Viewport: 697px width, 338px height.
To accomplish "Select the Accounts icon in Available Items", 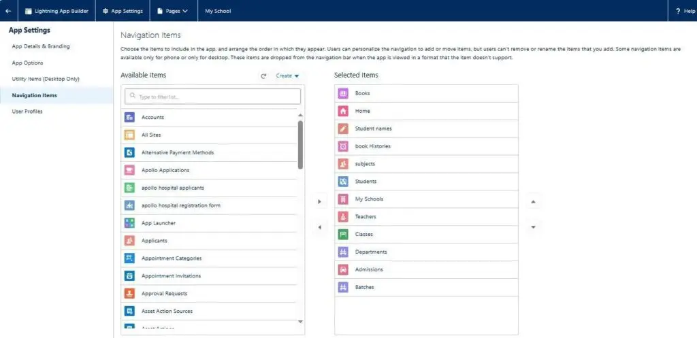I will coord(129,118).
